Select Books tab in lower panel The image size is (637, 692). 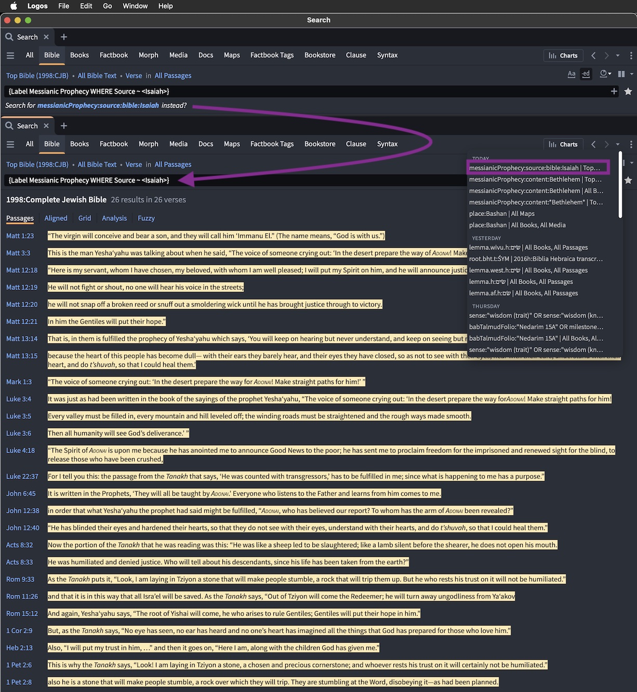(x=79, y=144)
